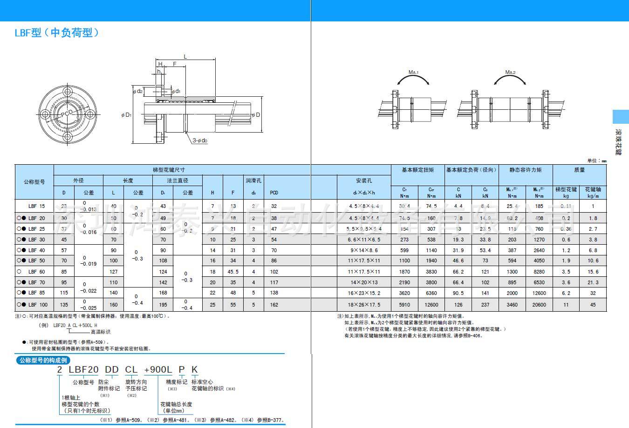The width and height of the screenshot is (629, 428).
Task: Click "LBF20" in the model number example
Action: 83,370
